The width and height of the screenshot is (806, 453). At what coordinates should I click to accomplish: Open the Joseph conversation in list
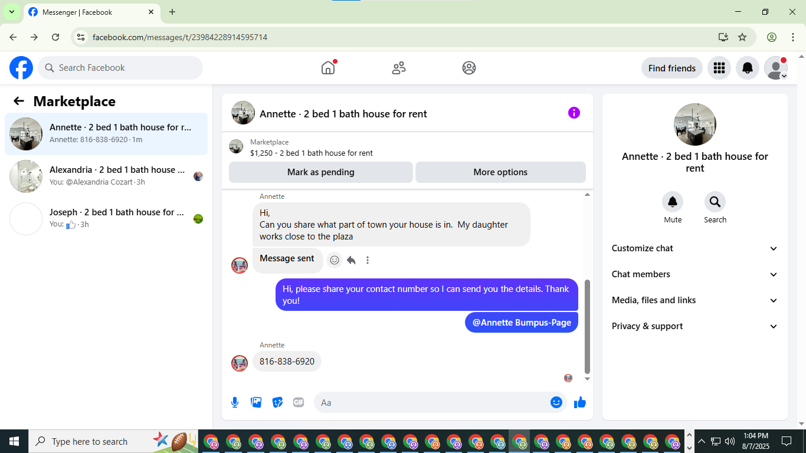(106, 219)
